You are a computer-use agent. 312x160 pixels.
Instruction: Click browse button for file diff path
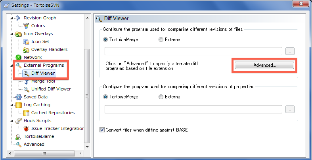pyautogui.click(x=290, y=51)
